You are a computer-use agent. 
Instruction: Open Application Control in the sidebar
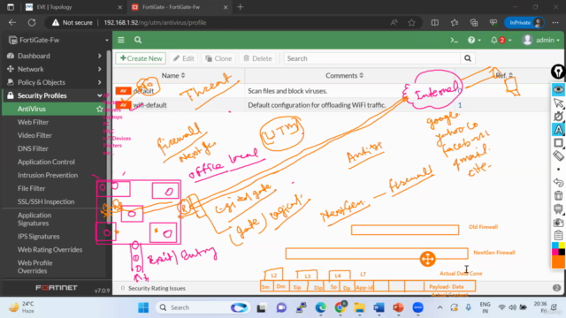pos(46,162)
